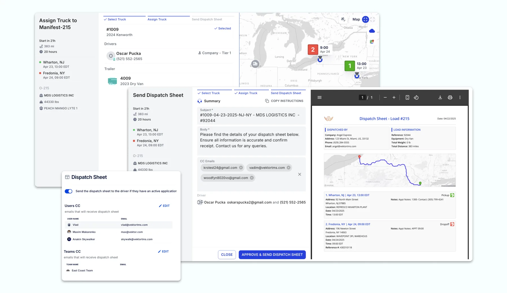Clear all CC emails with the X

299,174
